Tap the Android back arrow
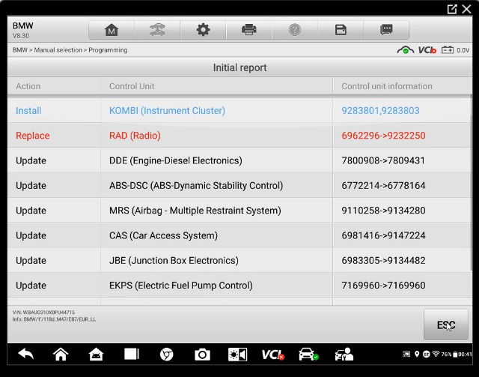 pyautogui.click(x=25, y=355)
